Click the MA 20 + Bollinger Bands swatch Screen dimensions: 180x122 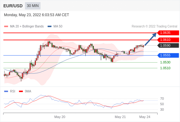6,27
